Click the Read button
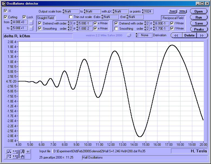The height and width of the screenshot is (164, 211). click(x=173, y=11)
